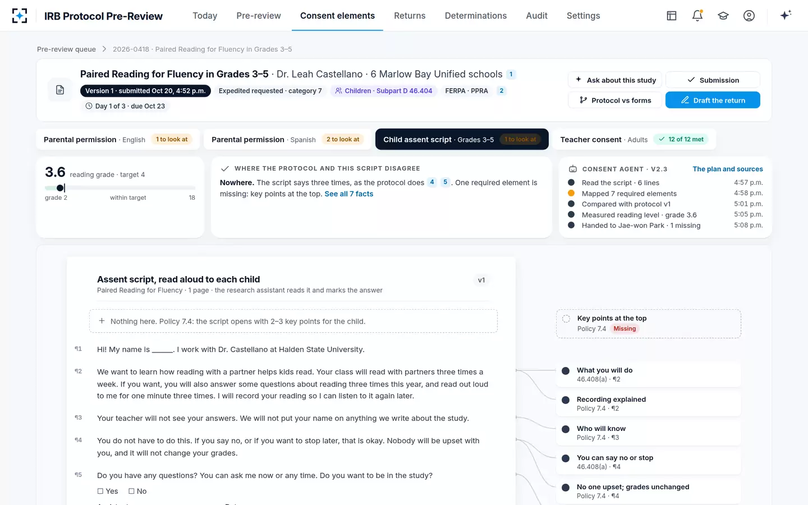Open the See all 7 facts link
The width and height of the screenshot is (808, 505).
348,194
